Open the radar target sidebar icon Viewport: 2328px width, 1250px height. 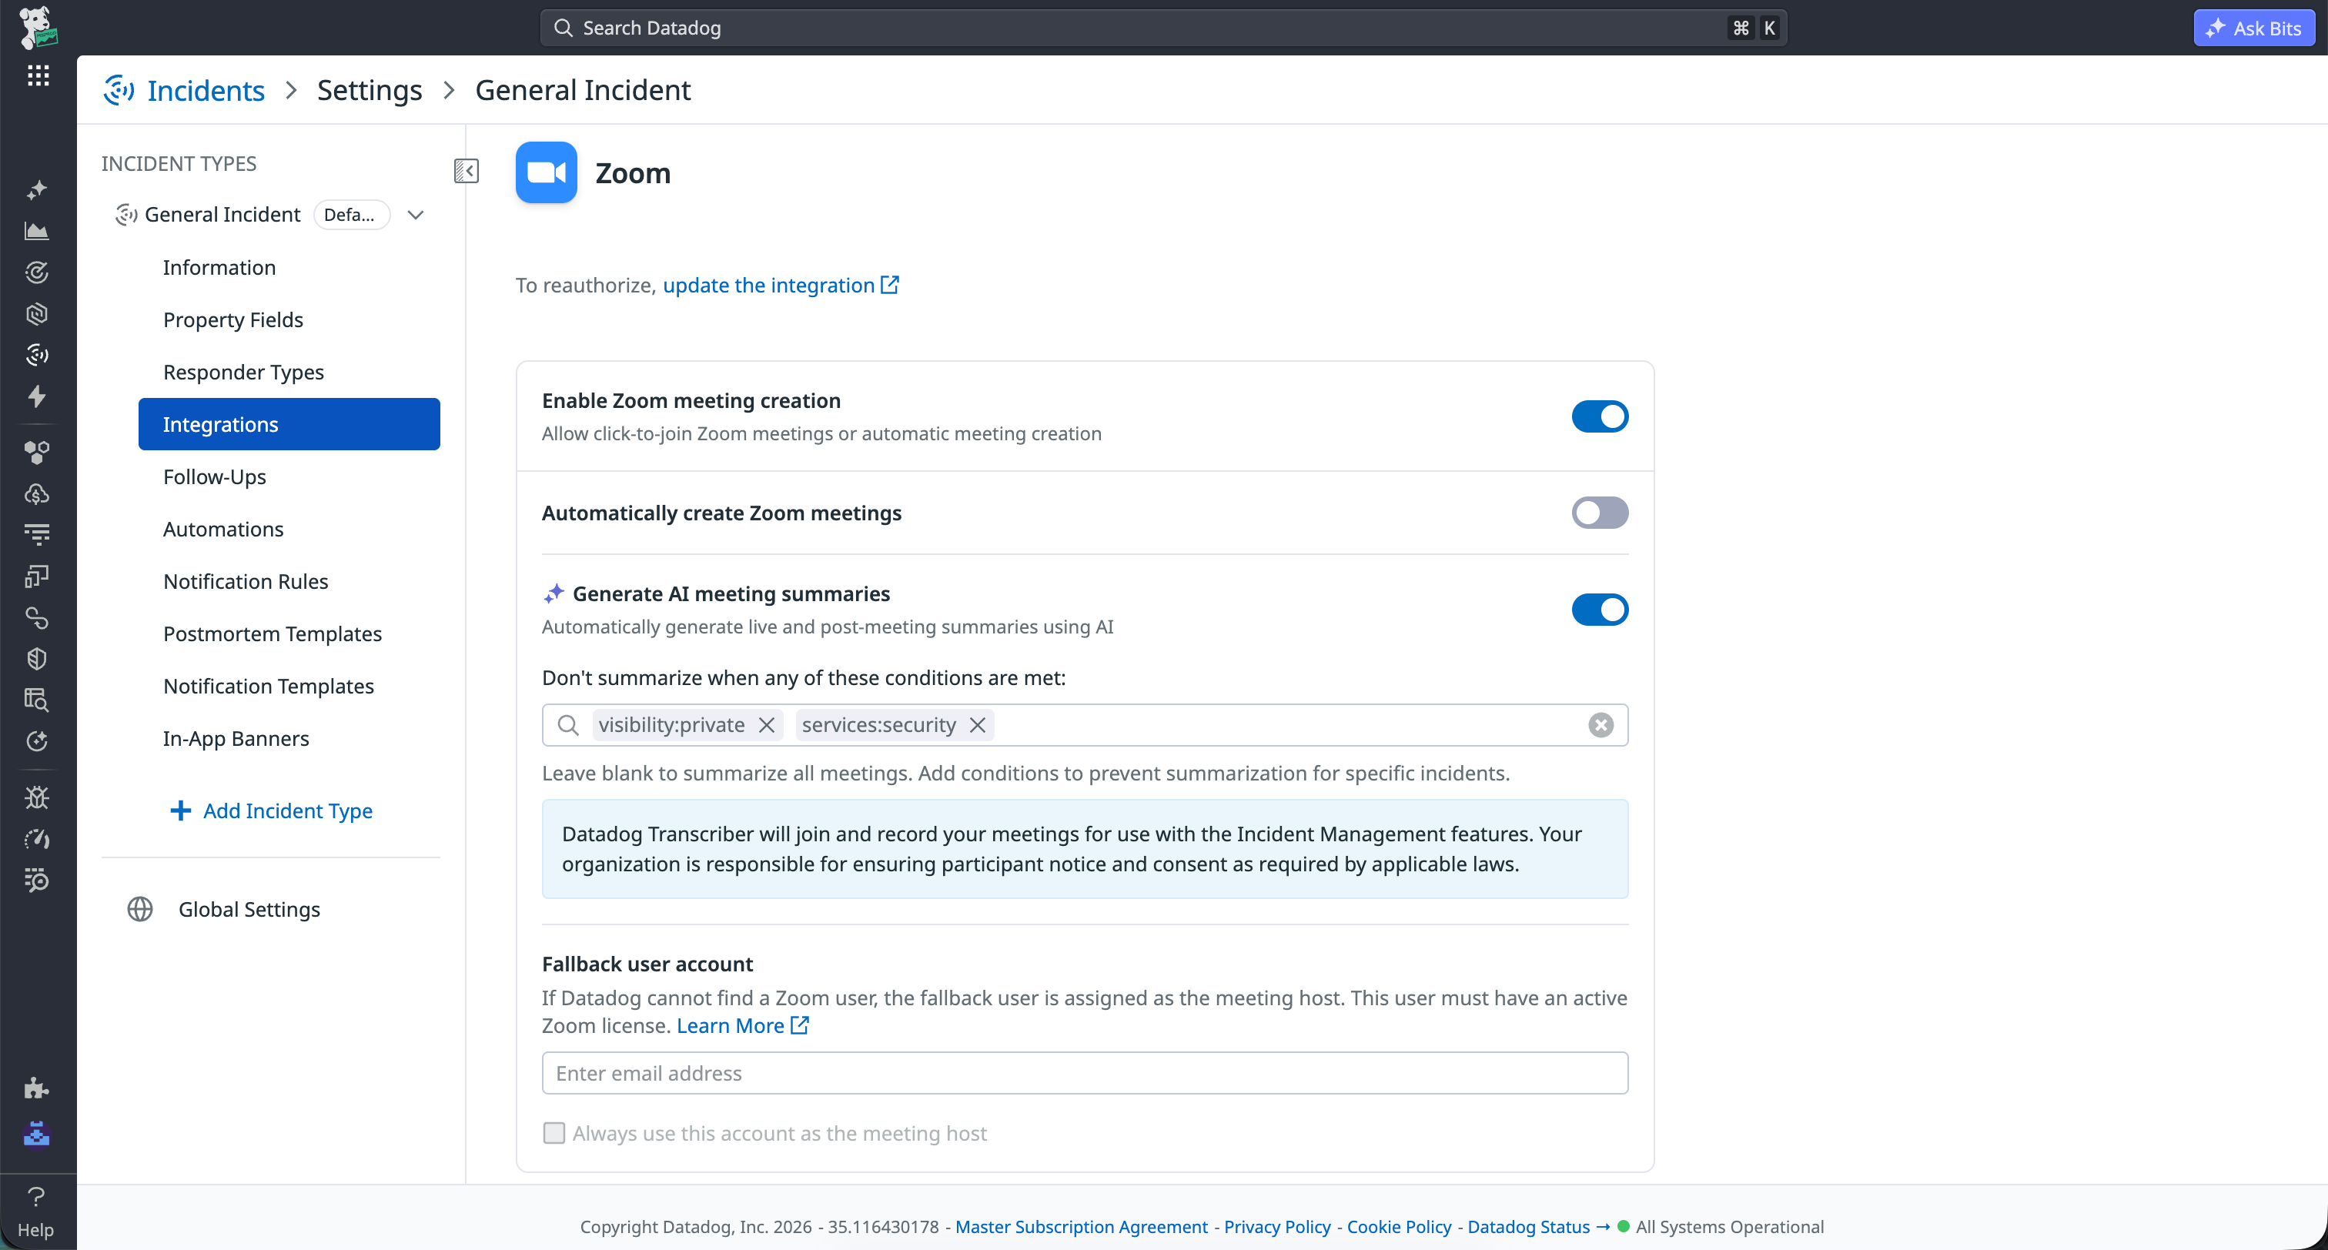[x=37, y=272]
